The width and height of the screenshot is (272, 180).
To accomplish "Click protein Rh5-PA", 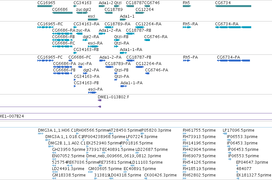I will click(x=187, y=61).
